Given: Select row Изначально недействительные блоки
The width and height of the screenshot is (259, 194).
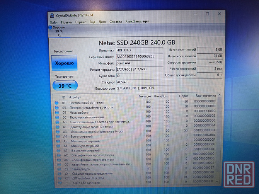Looking at the screenshot, I should coord(135,131).
